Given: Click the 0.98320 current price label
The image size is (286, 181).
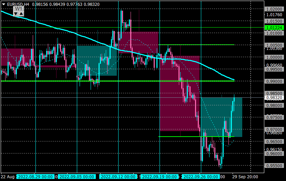Looking at the screenshot, I should coord(274,98).
